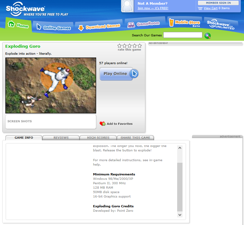Viewport: 244px width, 225px height.
Task: Click the Member Sign In button
Action: (x=218, y=3)
